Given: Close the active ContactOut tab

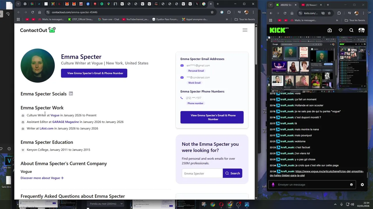Looking at the screenshot, I should 211,4.
